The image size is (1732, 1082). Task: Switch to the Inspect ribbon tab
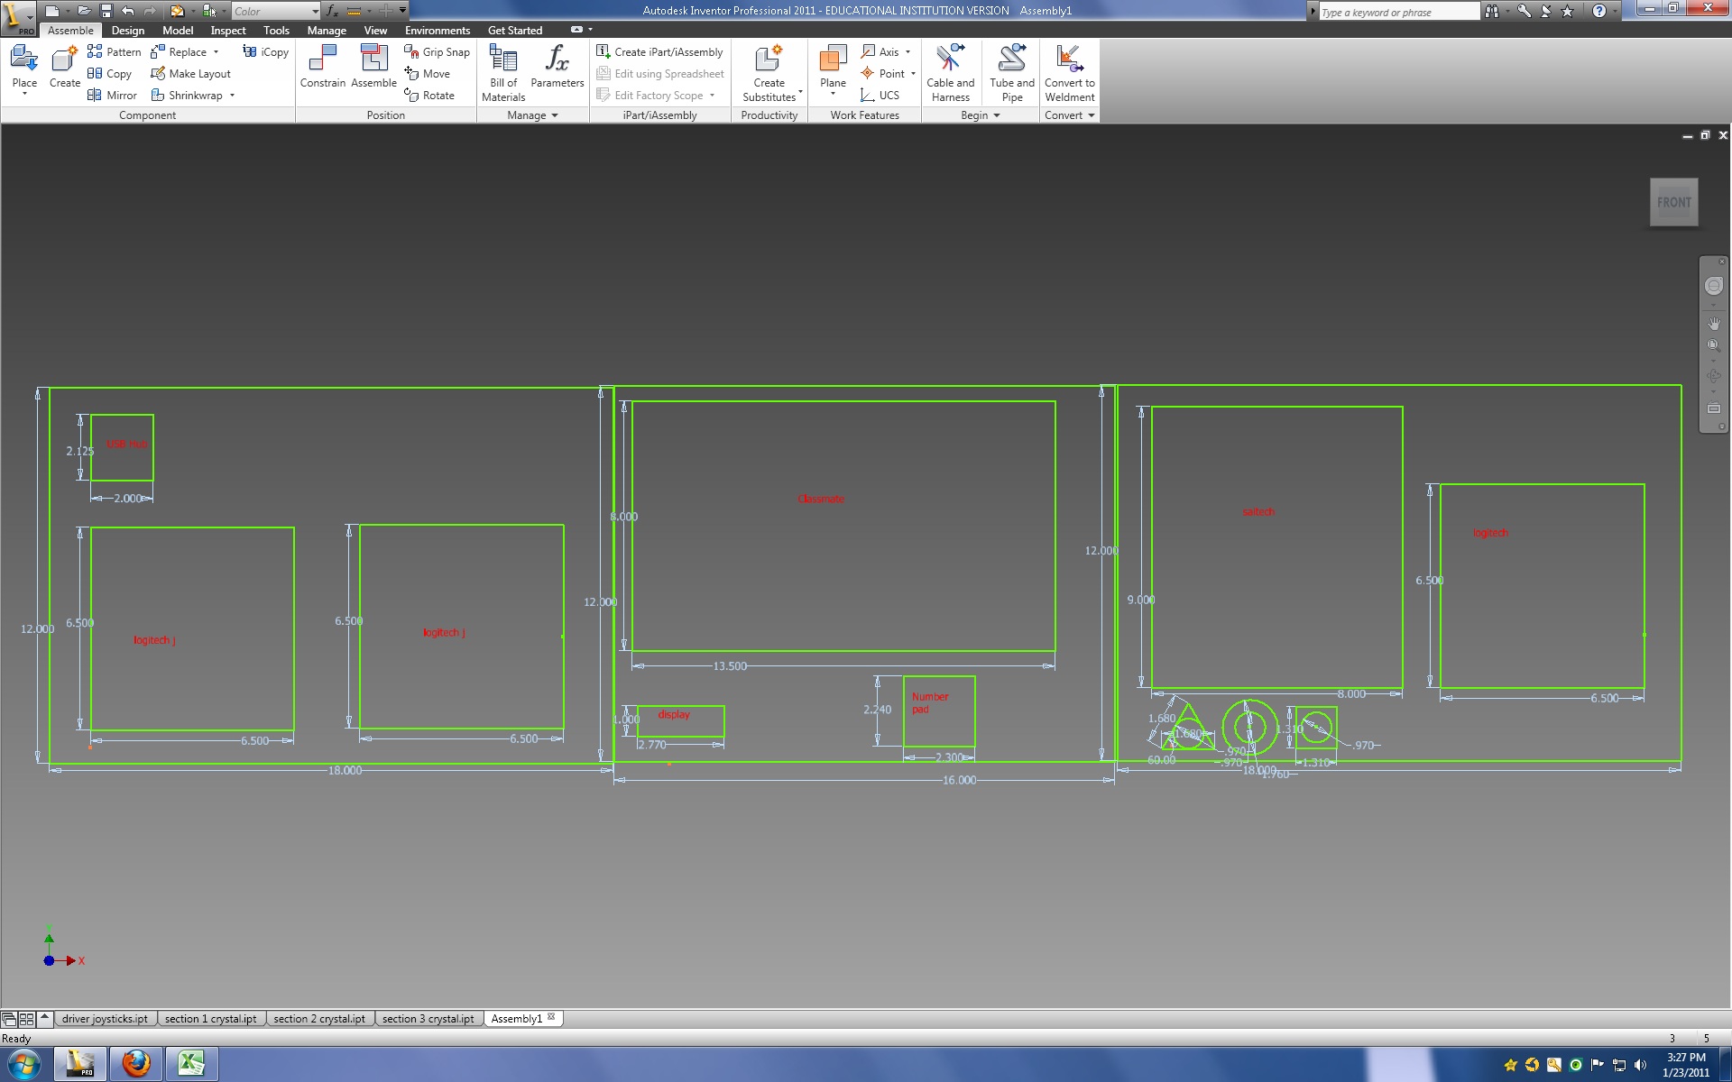(227, 31)
